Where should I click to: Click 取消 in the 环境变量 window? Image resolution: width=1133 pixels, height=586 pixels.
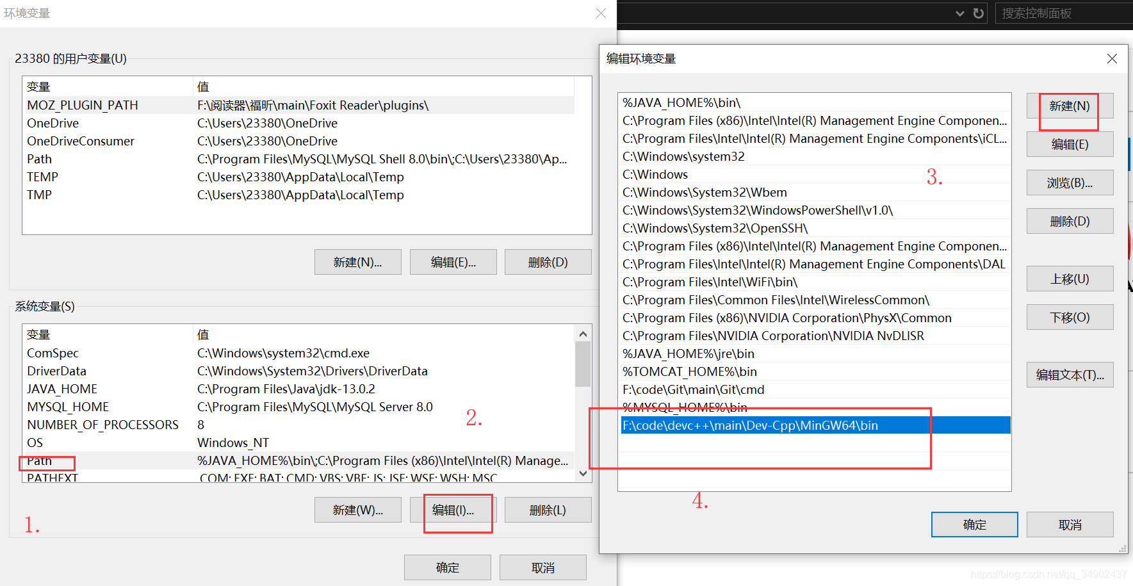click(542, 567)
